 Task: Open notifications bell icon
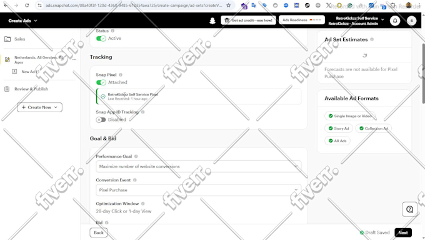(395, 21)
